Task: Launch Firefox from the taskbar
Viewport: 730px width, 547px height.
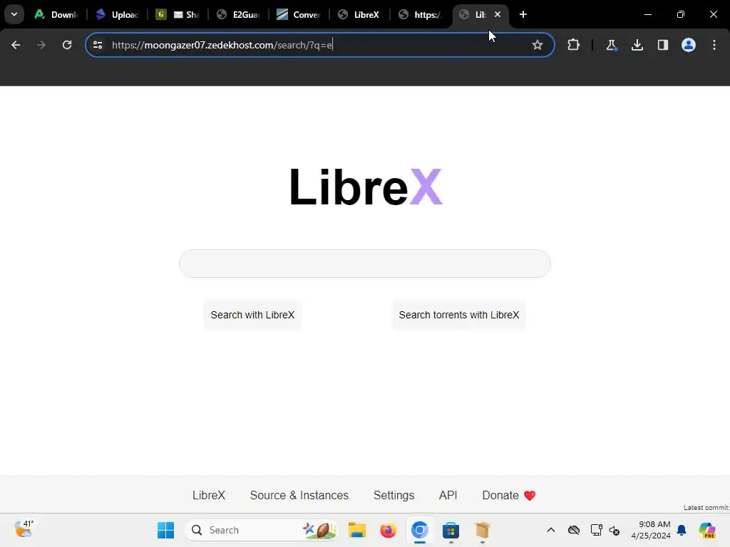Action: (389, 530)
